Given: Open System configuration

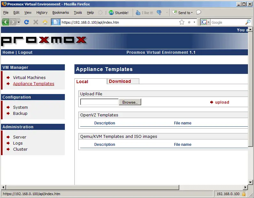Looking at the screenshot, I should pyautogui.click(x=20, y=107).
